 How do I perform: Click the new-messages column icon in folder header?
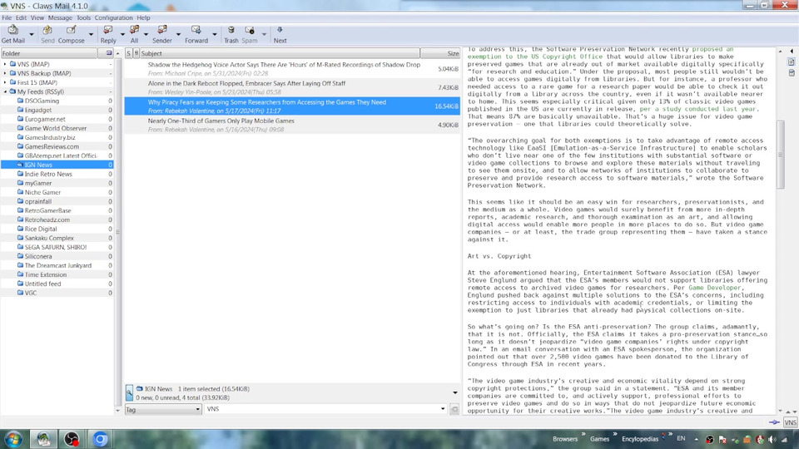(x=108, y=53)
